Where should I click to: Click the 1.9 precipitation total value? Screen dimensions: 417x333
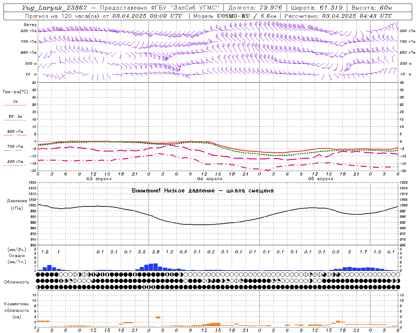pos(45,252)
